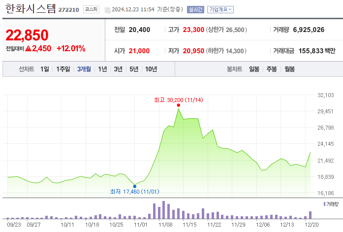Screen dimensions: 343x232
Task: Select the 3개월 line chart tab
Action: 84,69
